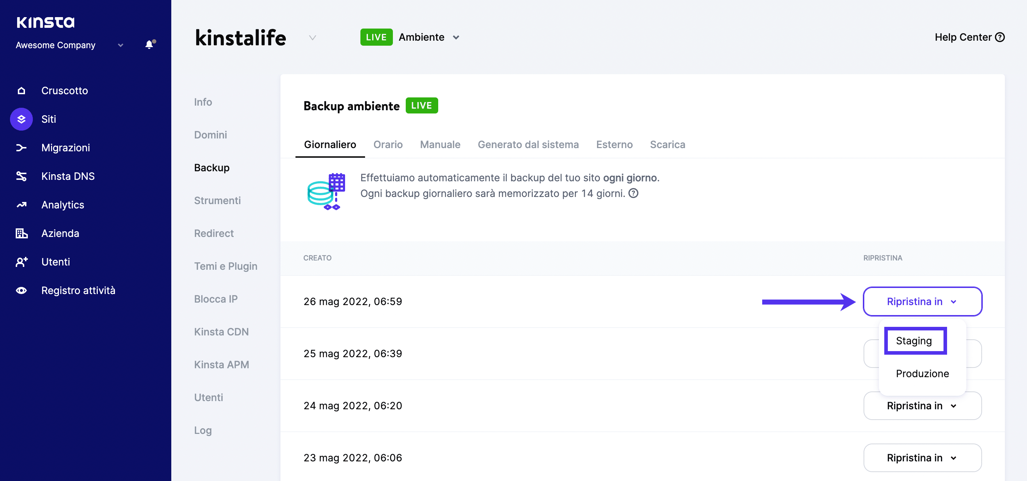This screenshot has height=481, width=1027.
Task: Go to Temi e Plugin section
Action: click(x=226, y=266)
